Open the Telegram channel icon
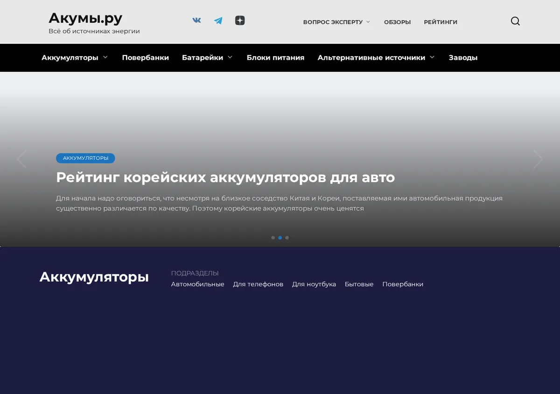The image size is (560, 394). tap(218, 21)
